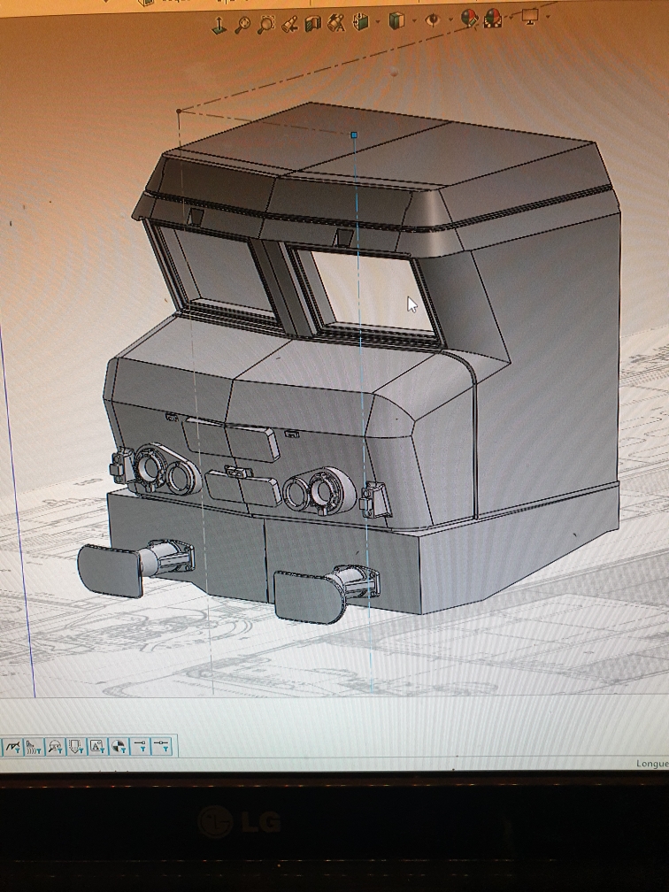Toggle the Filter Dowel Pin Symbols filter
The image size is (669, 892).
(119, 746)
